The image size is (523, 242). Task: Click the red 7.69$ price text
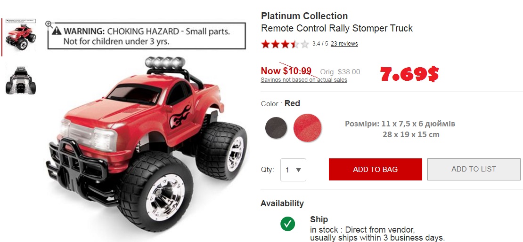coord(409,74)
